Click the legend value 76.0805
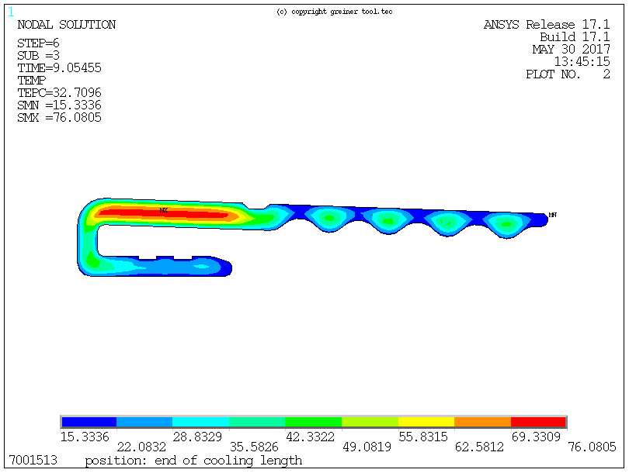 (x=592, y=447)
